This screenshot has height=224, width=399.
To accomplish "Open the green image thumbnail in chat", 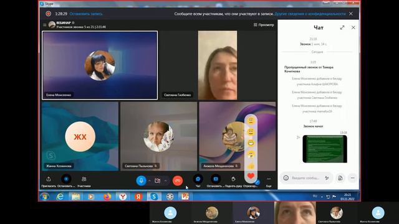I will click(x=325, y=149).
